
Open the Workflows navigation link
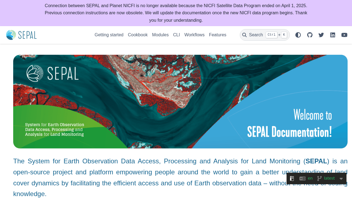[194, 35]
